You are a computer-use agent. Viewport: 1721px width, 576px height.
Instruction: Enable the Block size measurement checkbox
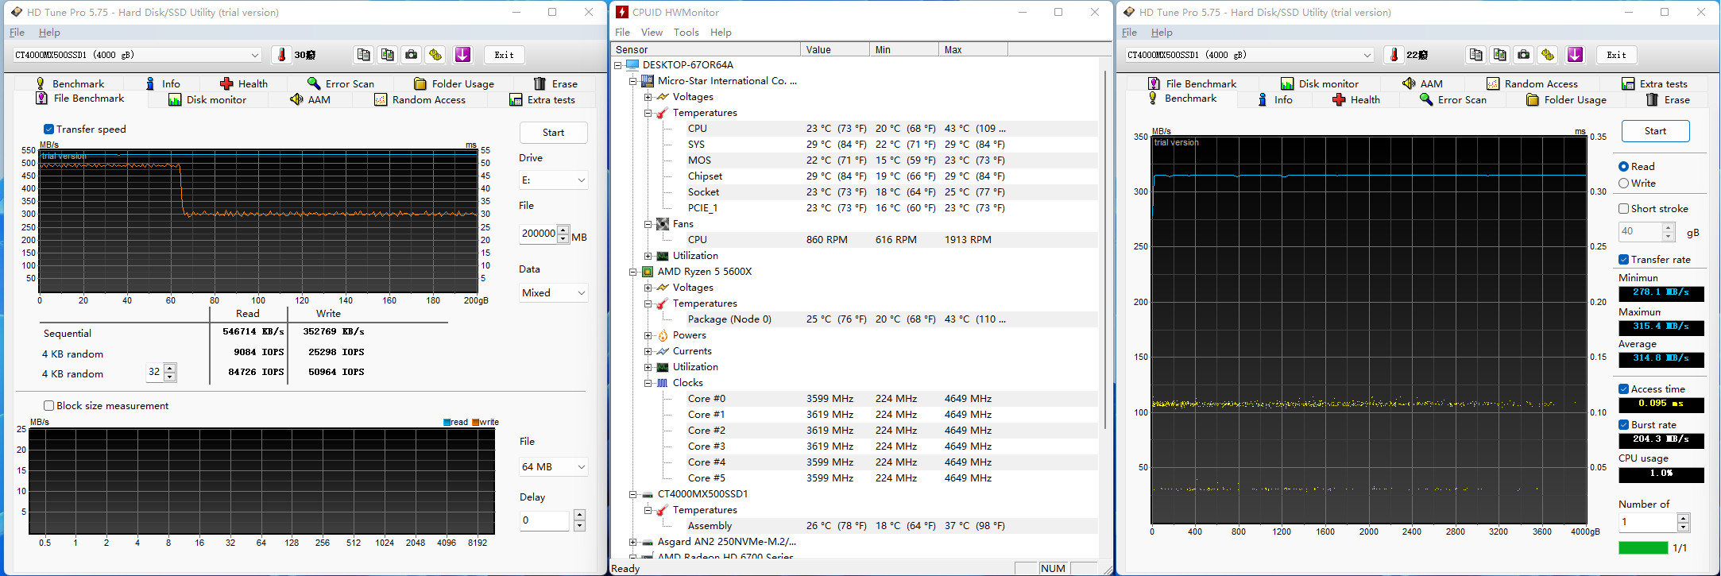click(x=48, y=405)
